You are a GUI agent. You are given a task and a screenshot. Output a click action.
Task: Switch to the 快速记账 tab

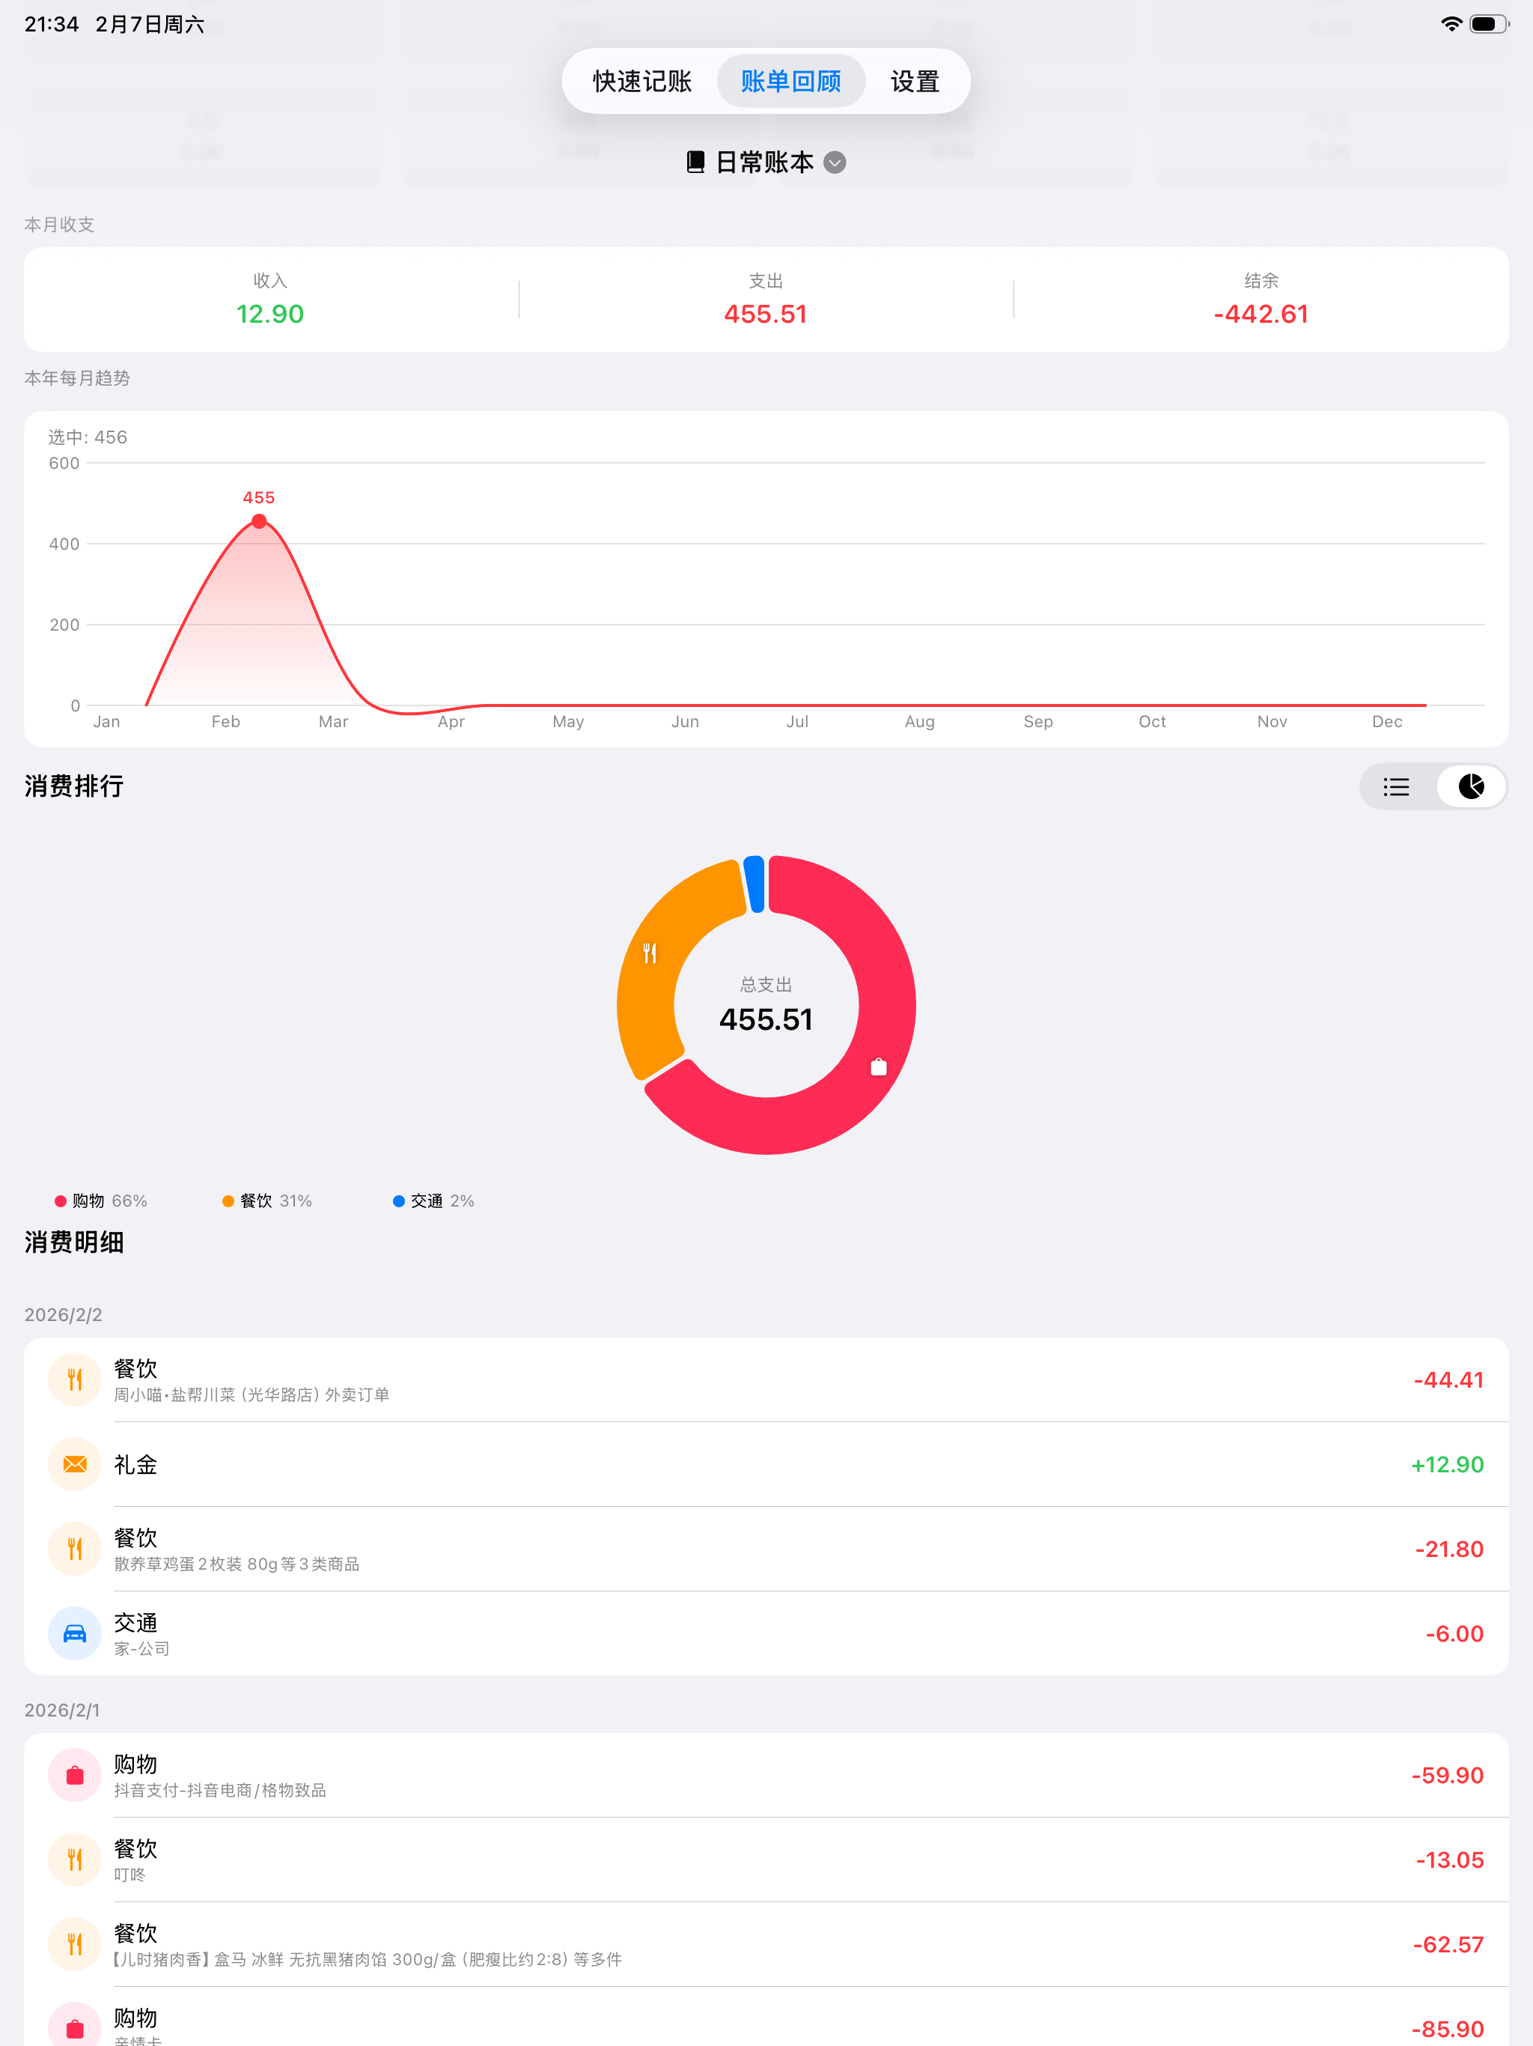[x=641, y=82]
